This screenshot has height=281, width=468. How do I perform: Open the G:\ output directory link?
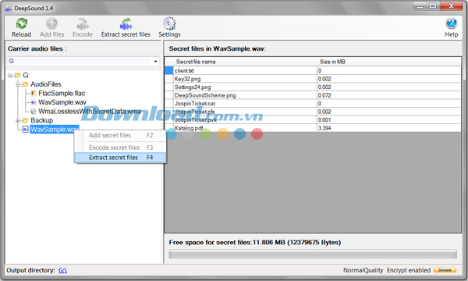(62, 270)
